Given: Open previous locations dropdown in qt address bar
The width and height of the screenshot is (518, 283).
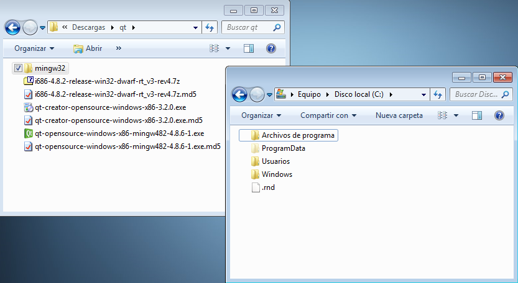Looking at the screenshot, I should point(195,28).
